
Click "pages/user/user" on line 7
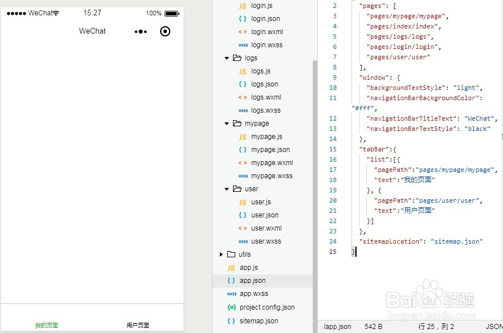pos(398,57)
